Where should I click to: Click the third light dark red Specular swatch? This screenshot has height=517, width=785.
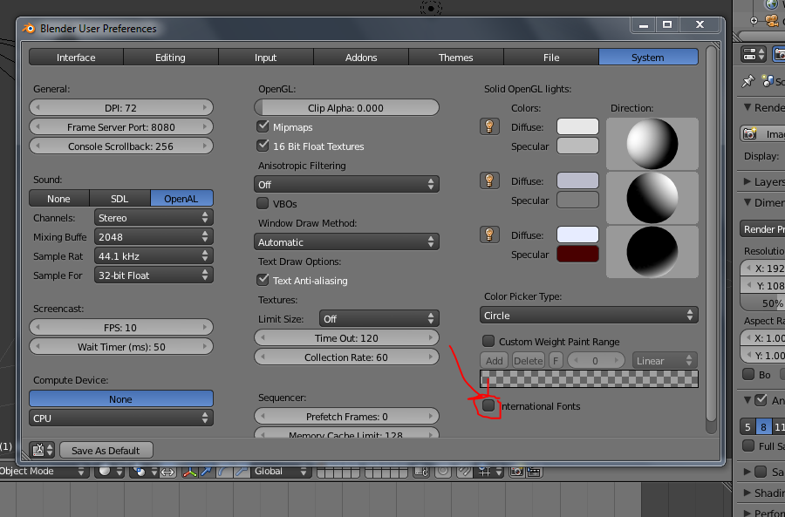pyautogui.click(x=577, y=254)
